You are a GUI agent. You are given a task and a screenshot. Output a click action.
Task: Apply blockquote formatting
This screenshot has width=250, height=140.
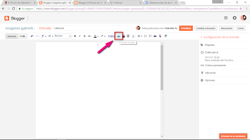tap(155, 36)
